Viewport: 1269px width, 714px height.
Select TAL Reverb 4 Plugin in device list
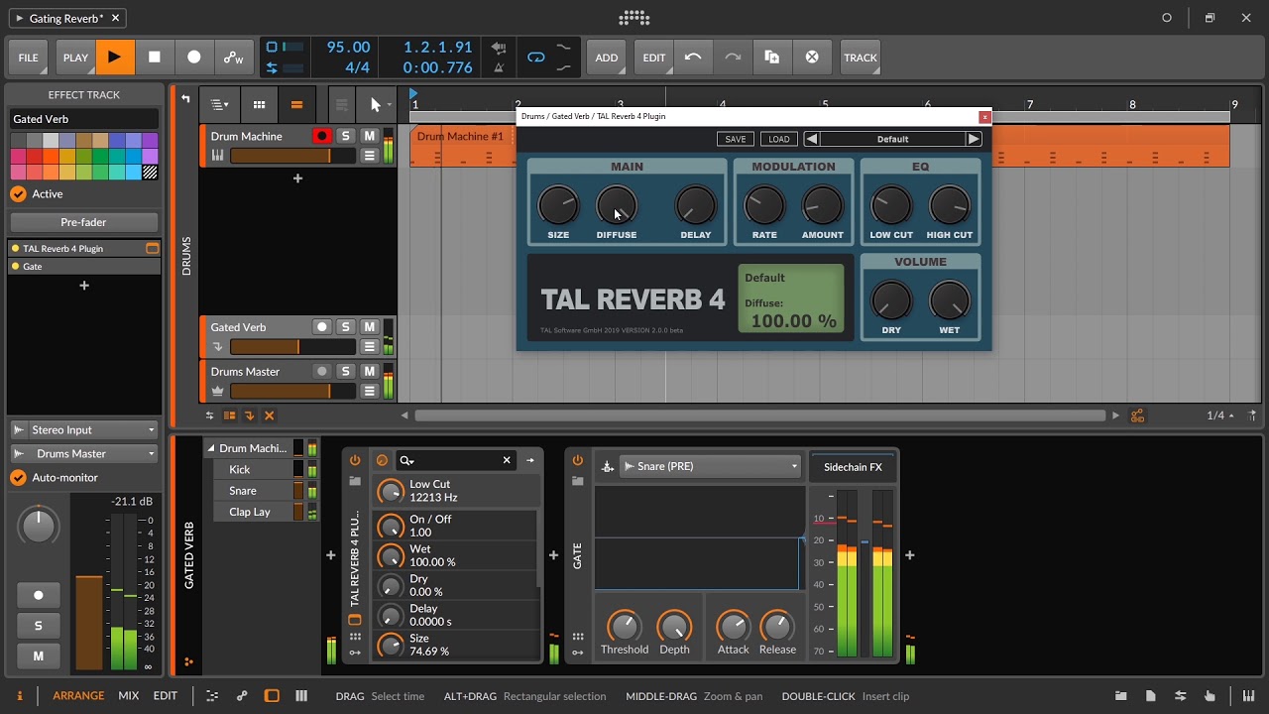[84, 248]
